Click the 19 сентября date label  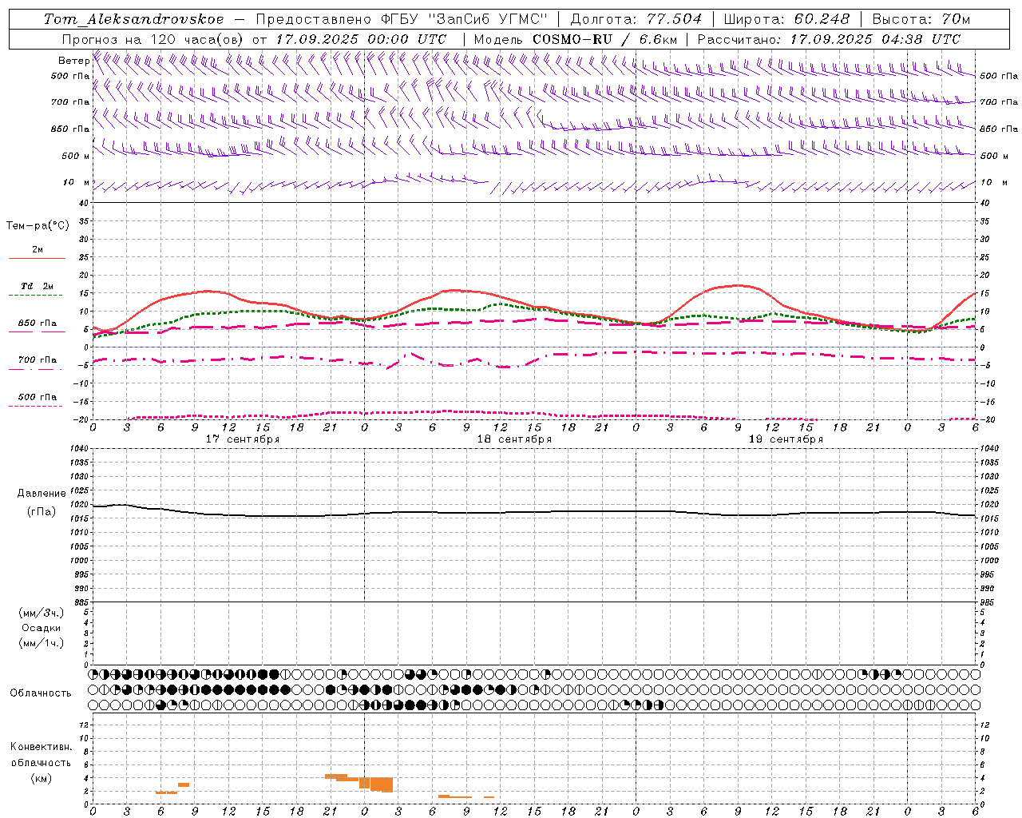click(785, 439)
